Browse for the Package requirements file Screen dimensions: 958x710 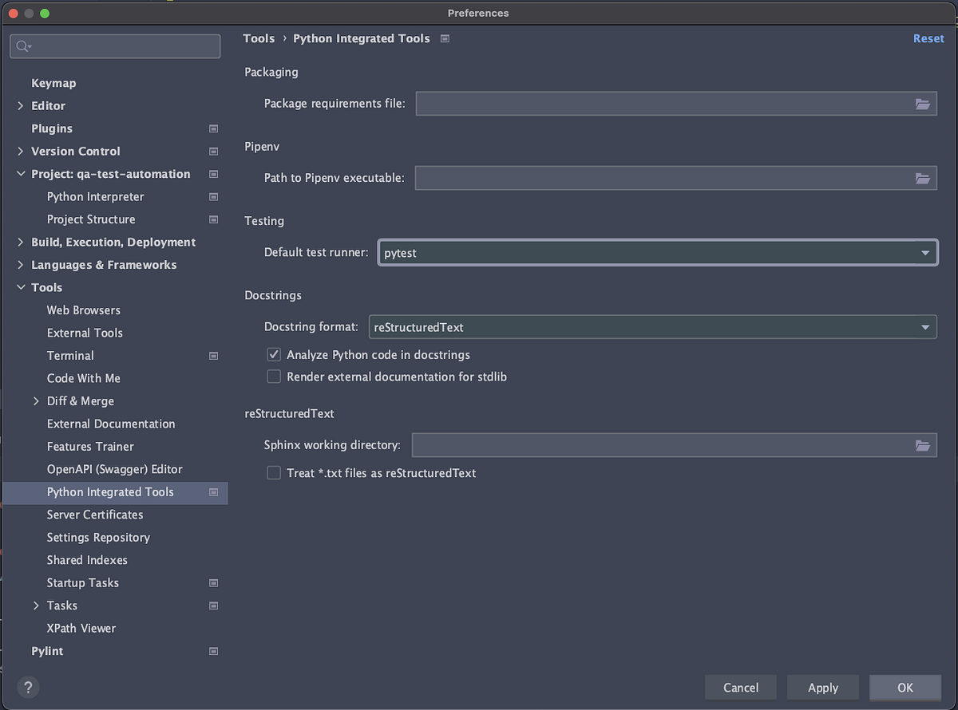pos(924,104)
